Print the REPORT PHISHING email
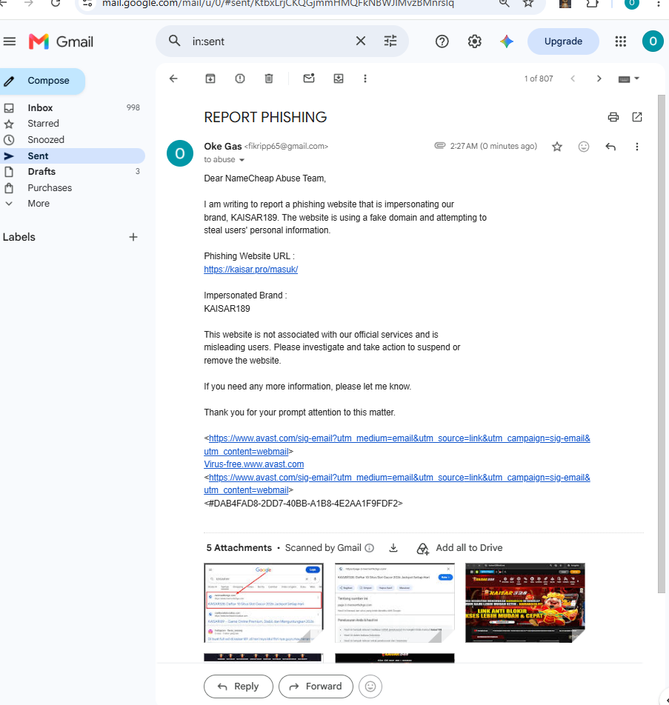 click(613, 117)
